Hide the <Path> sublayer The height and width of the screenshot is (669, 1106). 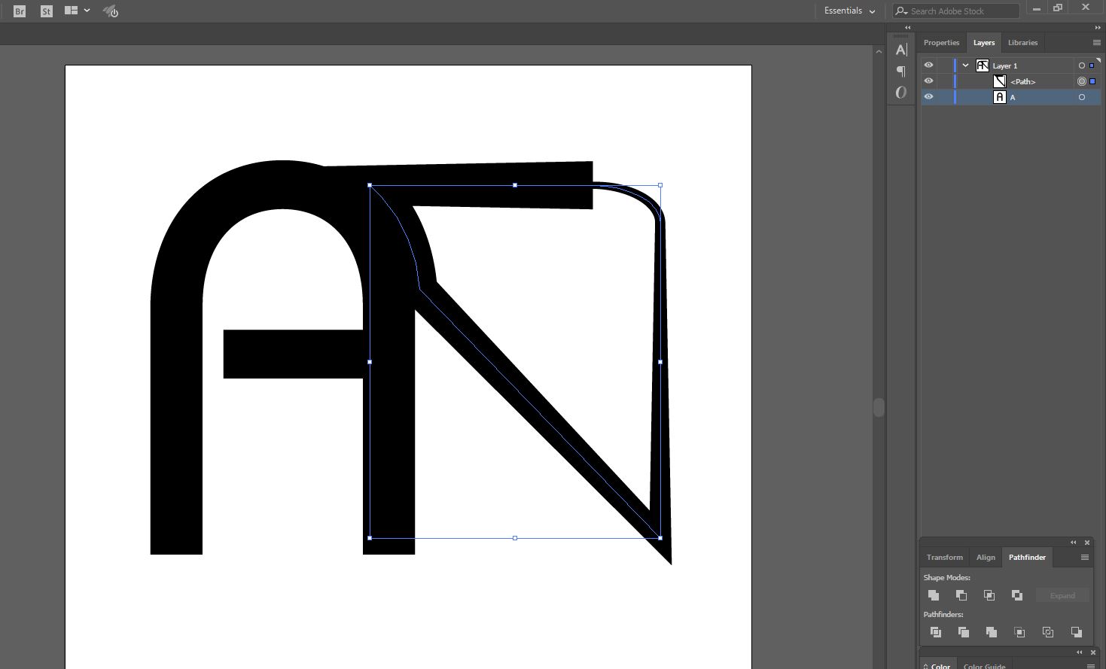[x=928, y=81]
